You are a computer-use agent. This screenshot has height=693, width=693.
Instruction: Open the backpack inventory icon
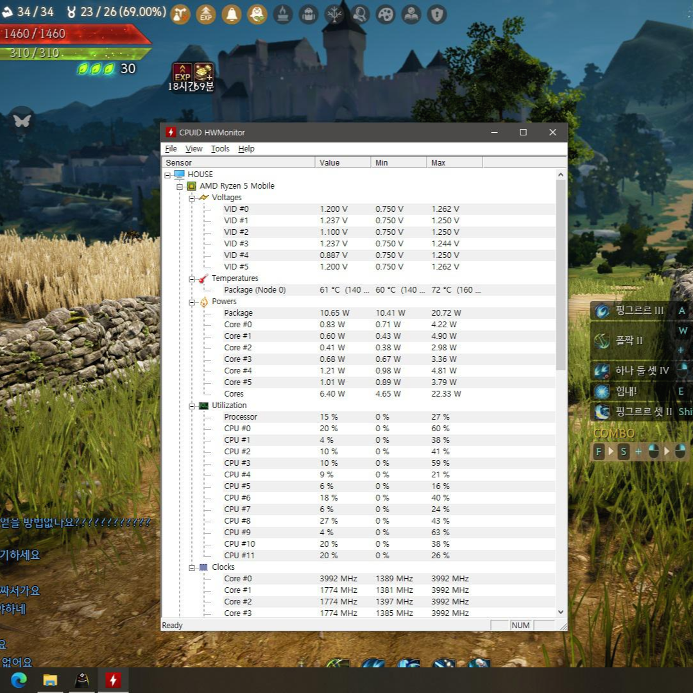click(309, 15)
